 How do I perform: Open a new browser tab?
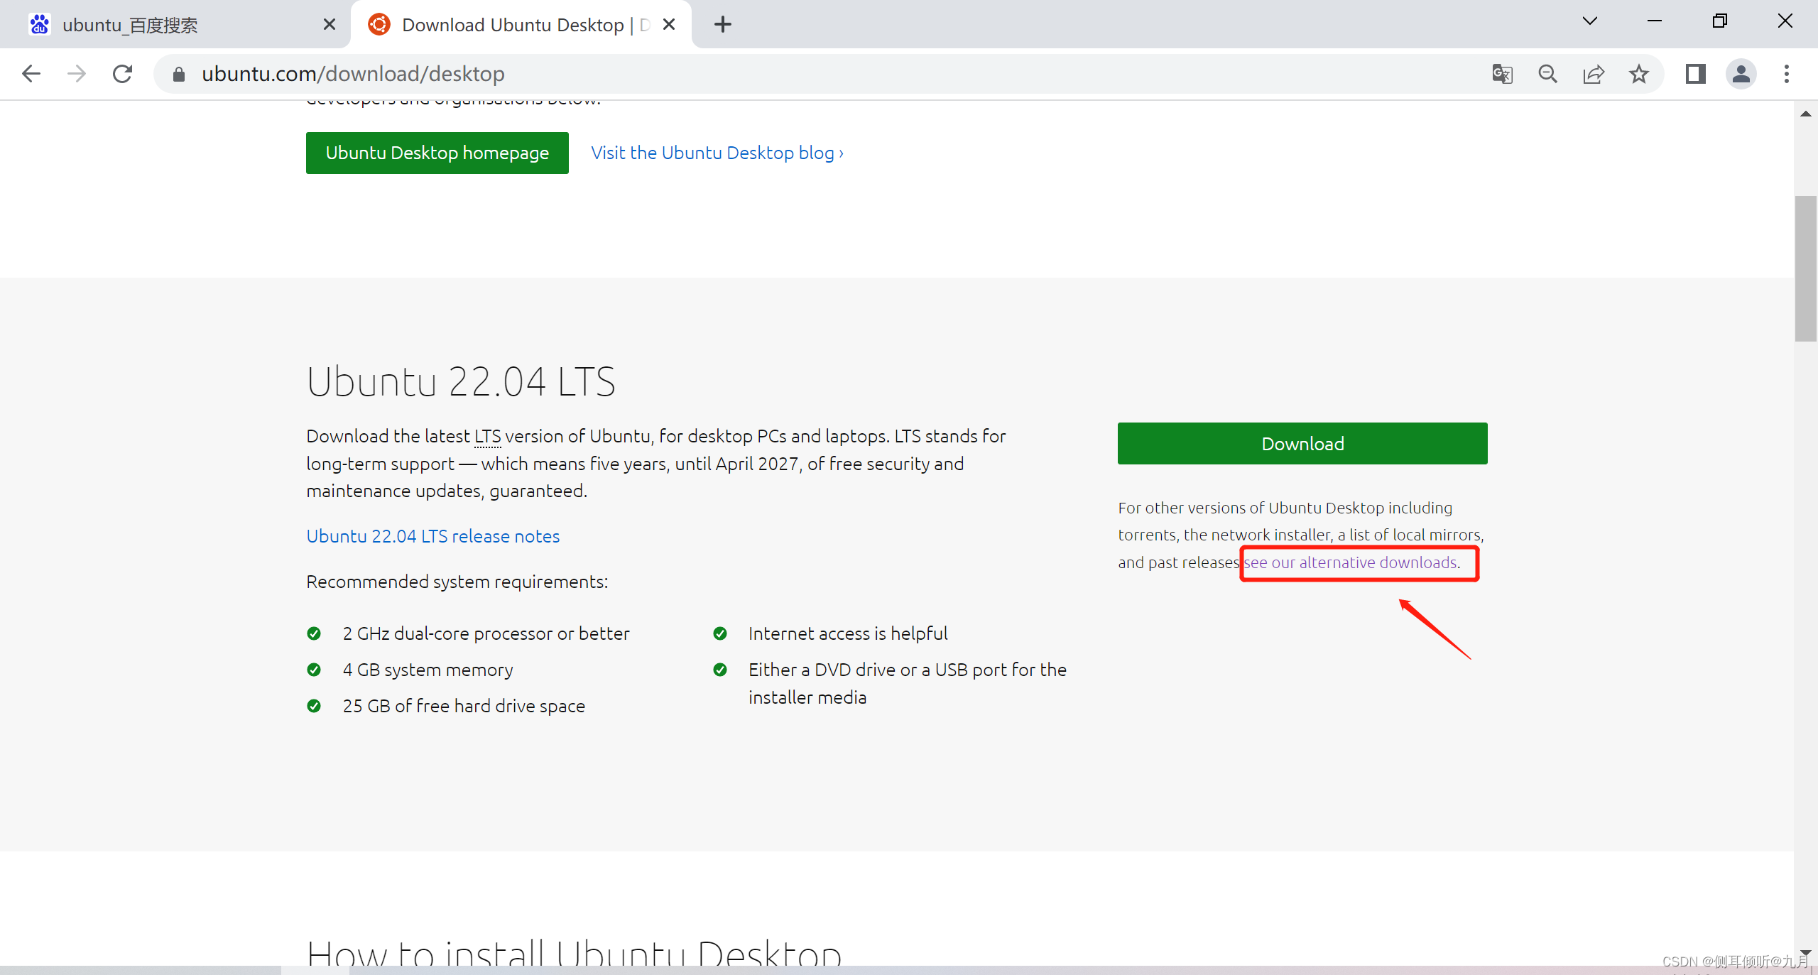tap(723, 24)
